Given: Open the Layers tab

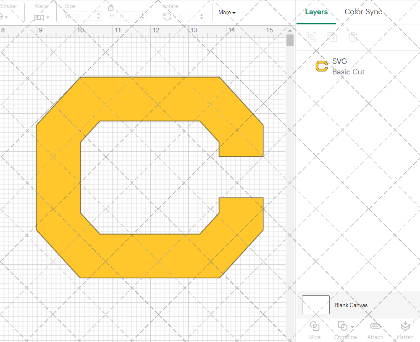Looking at the screenshot, I should pos(316,12).
